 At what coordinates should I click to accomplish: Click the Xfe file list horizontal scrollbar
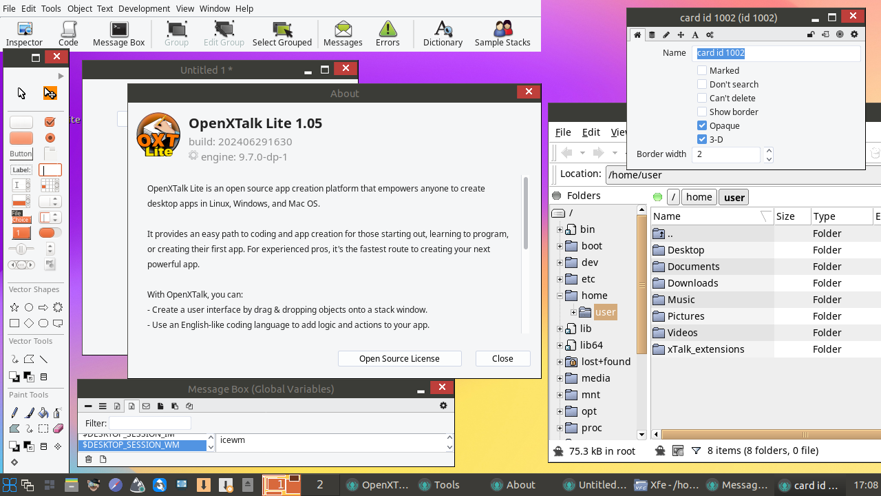pyautogui.click(x=771, y=435)
